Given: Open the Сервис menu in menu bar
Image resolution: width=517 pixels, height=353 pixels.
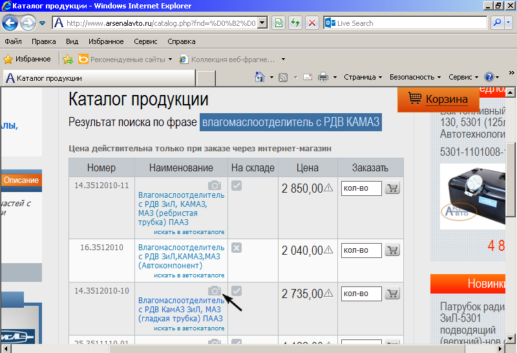Looking at the screenshot, I should coord(145,41).
